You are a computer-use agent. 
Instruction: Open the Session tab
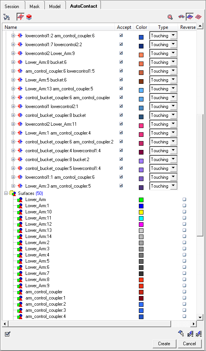(12, 6)
